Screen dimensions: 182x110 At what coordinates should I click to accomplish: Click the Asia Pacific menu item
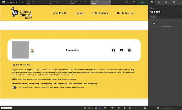click(x=60, y=13)
